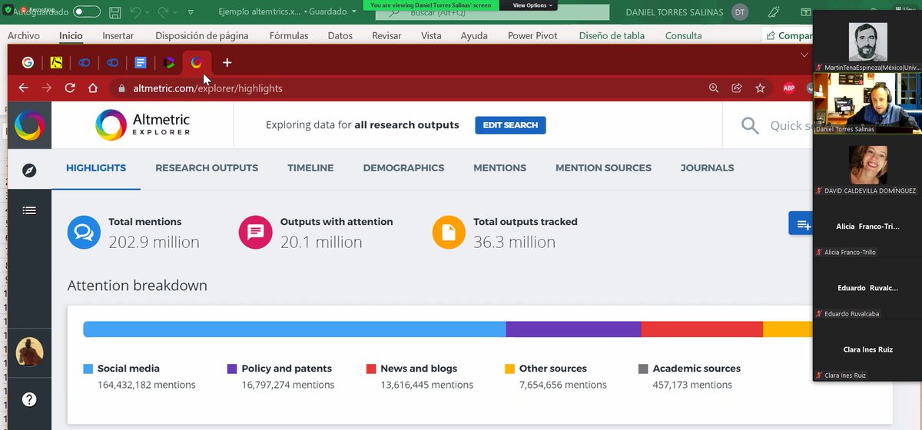Click the purple Policy and patents bar segment

(x=574, y=329)
